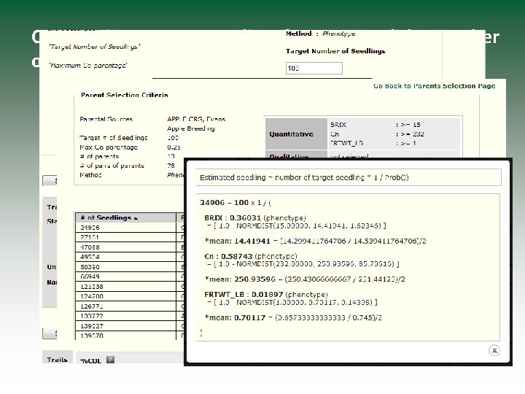Click the Quantitative criteria header cell
525x394 pixels.
[296, 134]
